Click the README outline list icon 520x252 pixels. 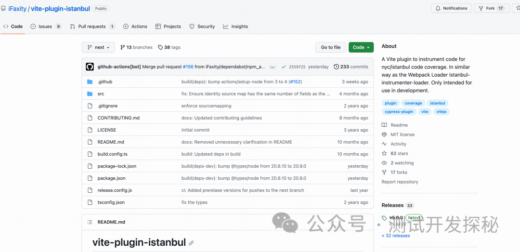click(90, 222)
